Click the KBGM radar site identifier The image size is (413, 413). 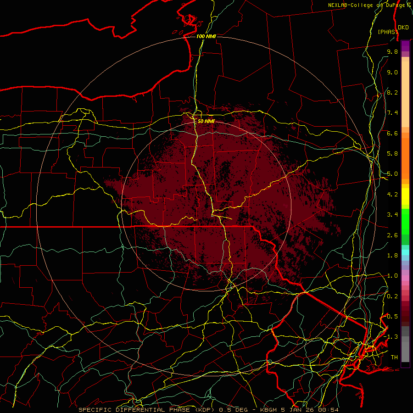268,410
